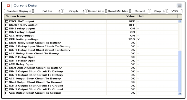The image size is (187, 100).
Task: Check IGN 2 Relay Input Short Circuit checkbox
Action: [7, 46]
